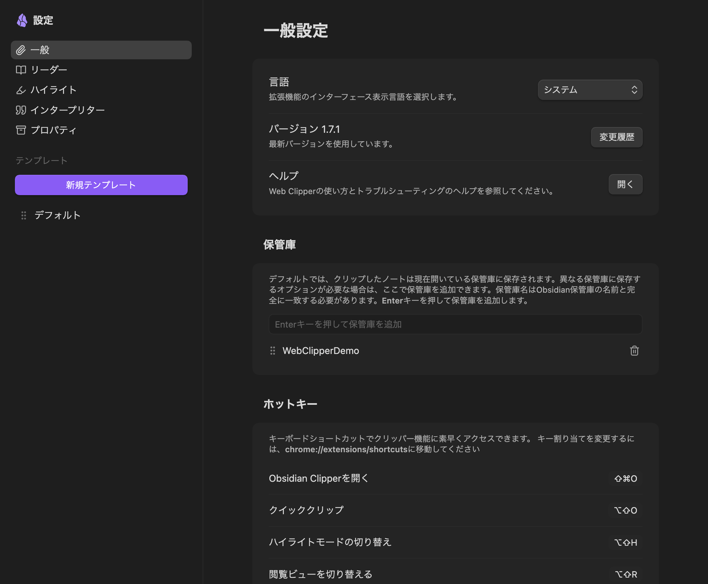Focus the vault name input field
The width and height of the screenshot is (708, 584).
tap(456, 324)
